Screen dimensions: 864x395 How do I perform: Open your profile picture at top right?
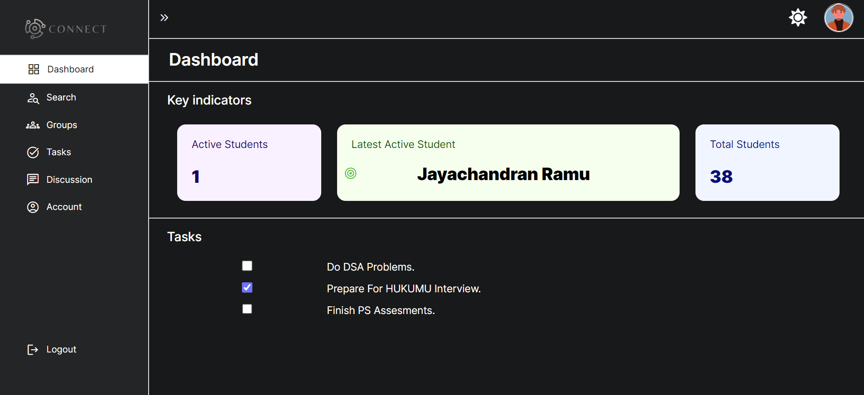tap(838, 18)
